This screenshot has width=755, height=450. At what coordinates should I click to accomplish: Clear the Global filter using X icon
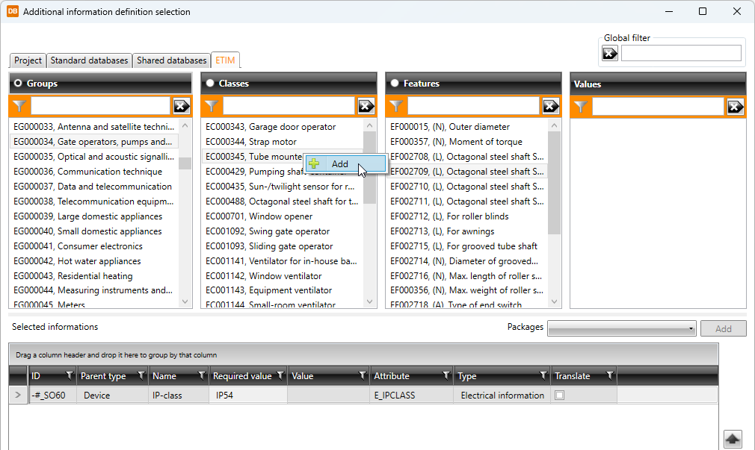coord(610,53)
